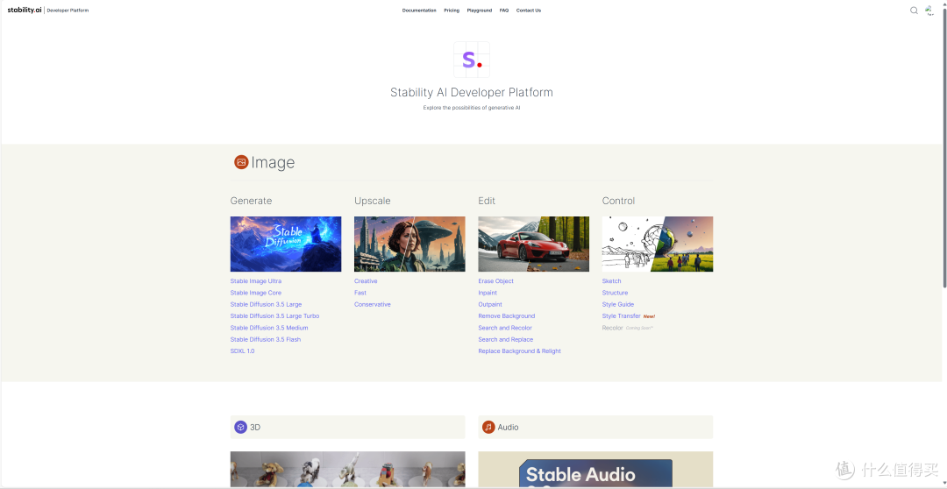Open the Style Guide link

618,304
